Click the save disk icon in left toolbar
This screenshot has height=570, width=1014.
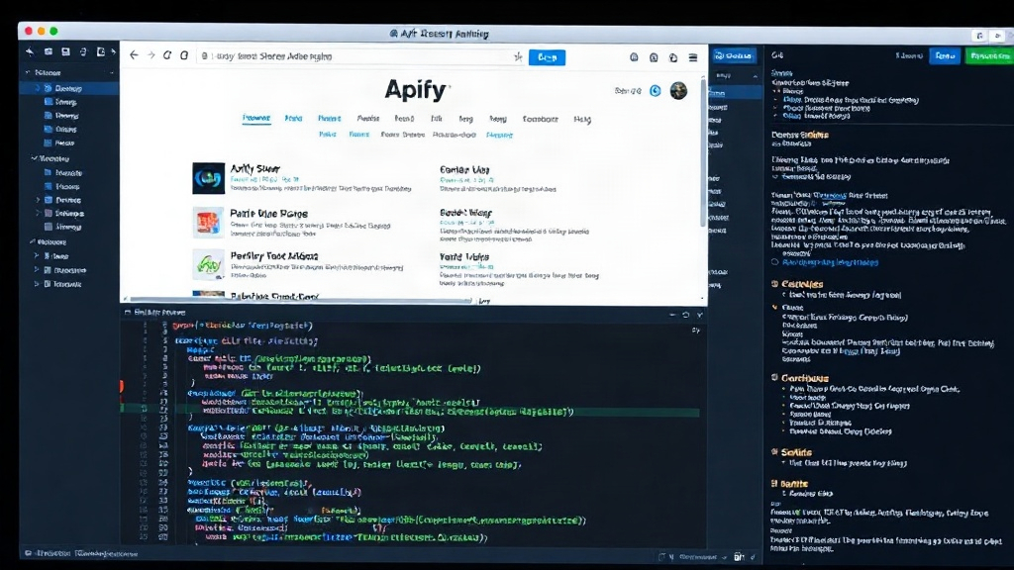(x=65, y=51)
